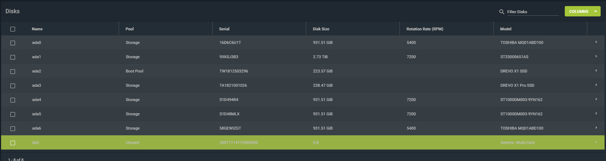Expand ada6 row chevron

pos(596,128)
